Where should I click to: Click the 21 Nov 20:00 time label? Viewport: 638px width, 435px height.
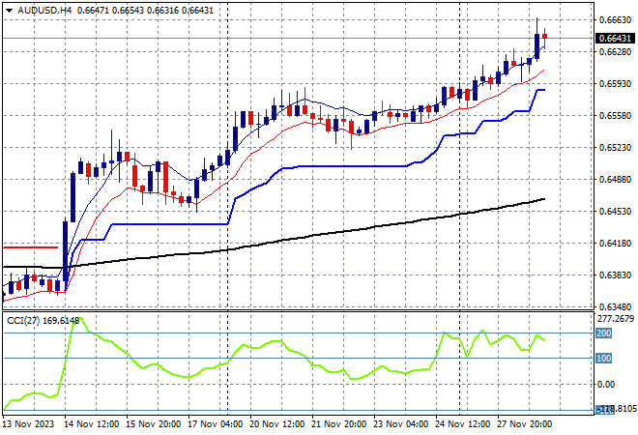(x=338, y=424)
